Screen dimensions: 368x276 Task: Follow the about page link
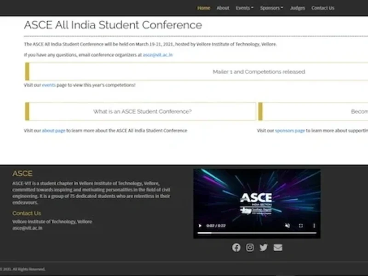pos(53,131)
